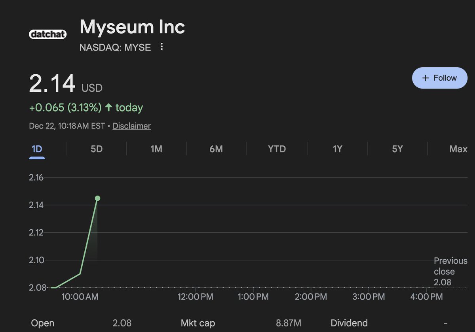
Task: Click the 4:00 PM axis label
Action: [x=426, y=297]
